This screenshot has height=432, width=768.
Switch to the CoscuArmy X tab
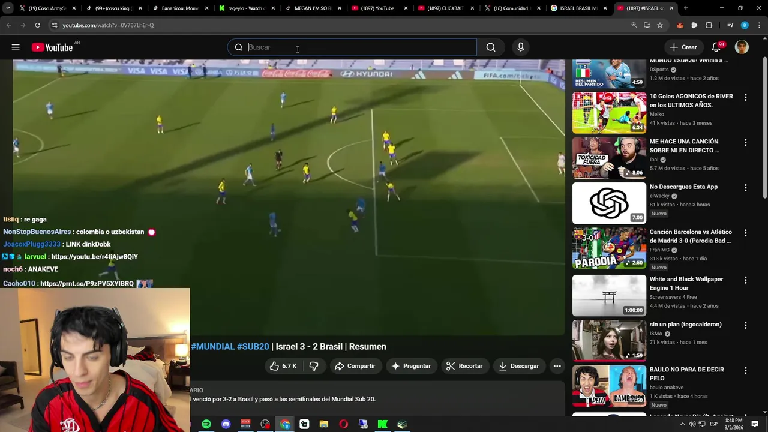point(47,8)
